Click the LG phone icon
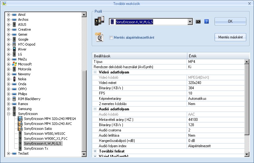 (14, 54)
